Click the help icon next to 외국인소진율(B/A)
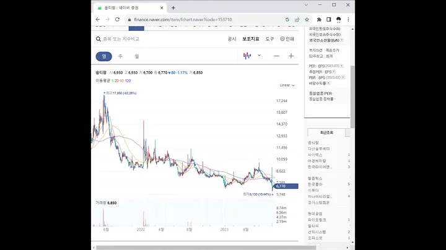This screenshot has width=446, height=250. click(341, 40)
